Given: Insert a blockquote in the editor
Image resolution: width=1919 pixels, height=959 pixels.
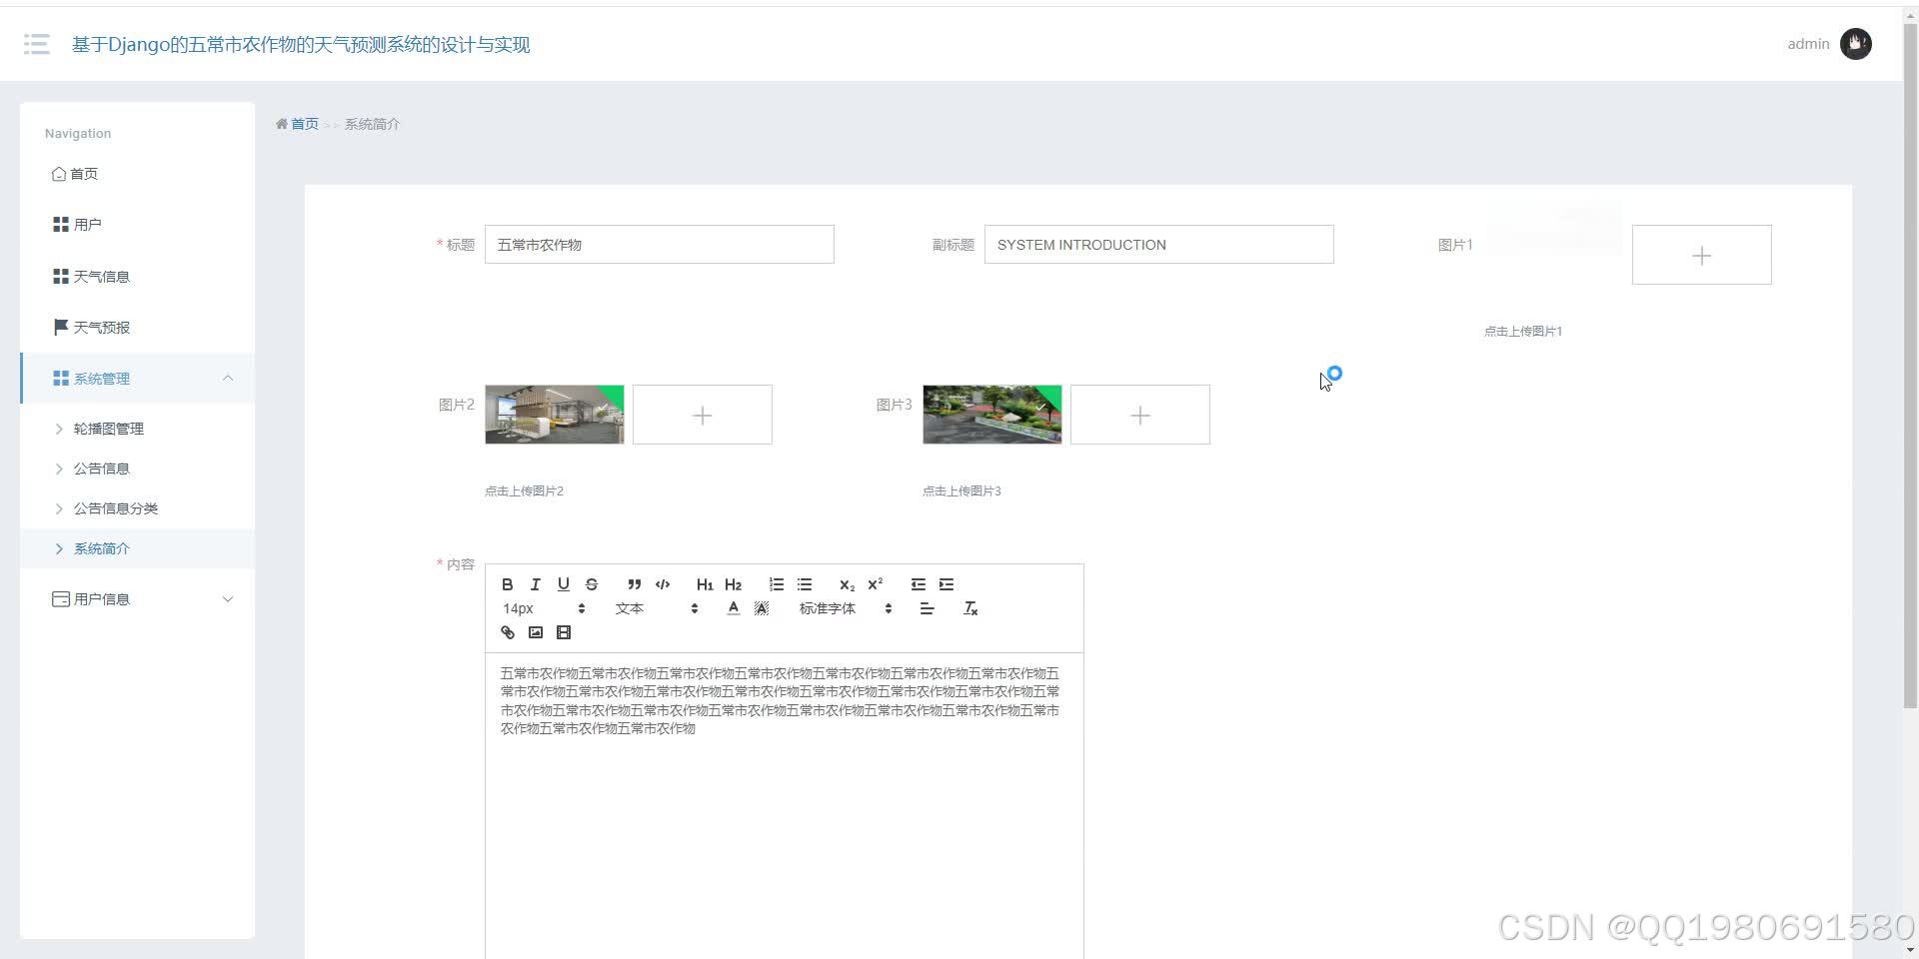Looking at the screenshot, I should pyautogui.click(x=635, y=584).
